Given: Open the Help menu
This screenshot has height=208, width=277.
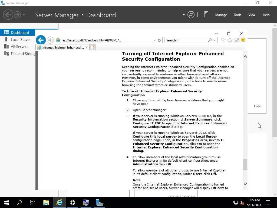Looking at the screenshot, I should [x=266, y=15].
